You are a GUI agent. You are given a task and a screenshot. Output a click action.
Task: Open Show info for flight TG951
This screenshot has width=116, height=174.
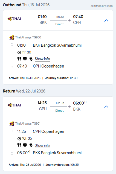click(42, 145)
